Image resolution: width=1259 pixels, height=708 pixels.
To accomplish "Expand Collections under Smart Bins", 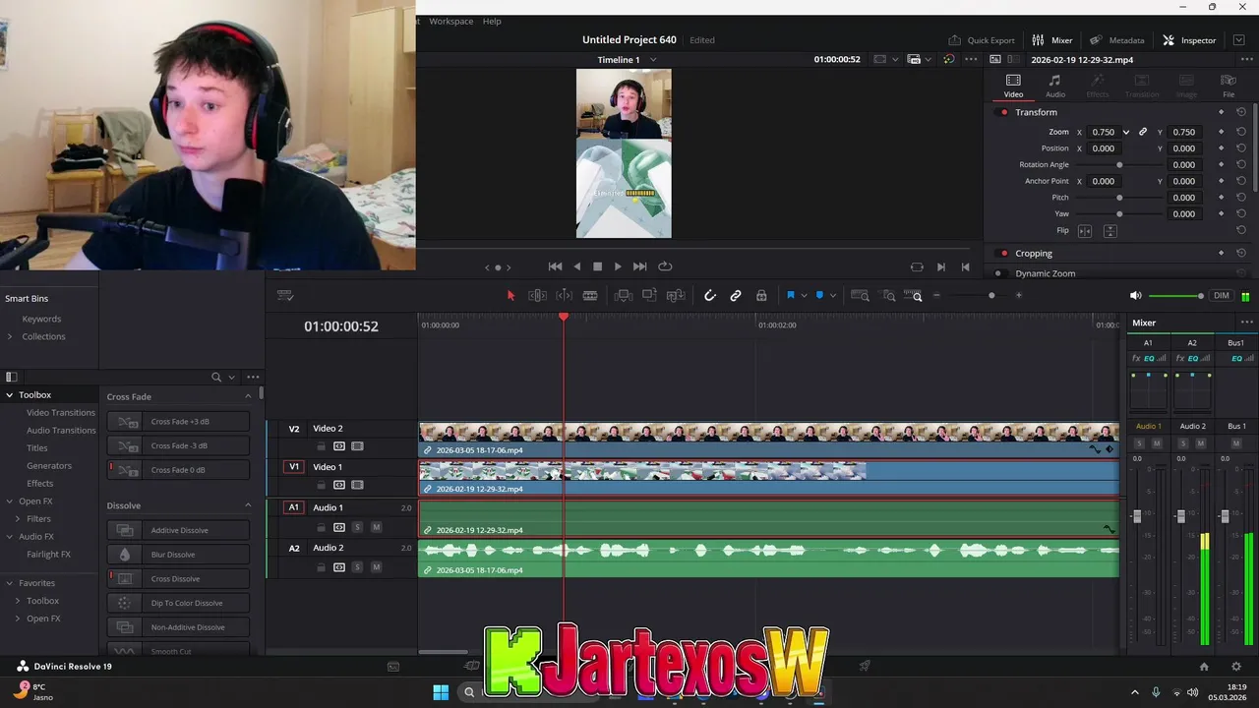I will tap(10, 336).
